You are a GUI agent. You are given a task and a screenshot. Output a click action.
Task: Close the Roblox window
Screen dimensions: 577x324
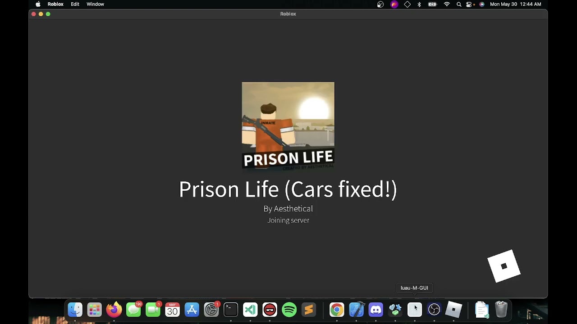pyautogui.click(x=33, y=14)
